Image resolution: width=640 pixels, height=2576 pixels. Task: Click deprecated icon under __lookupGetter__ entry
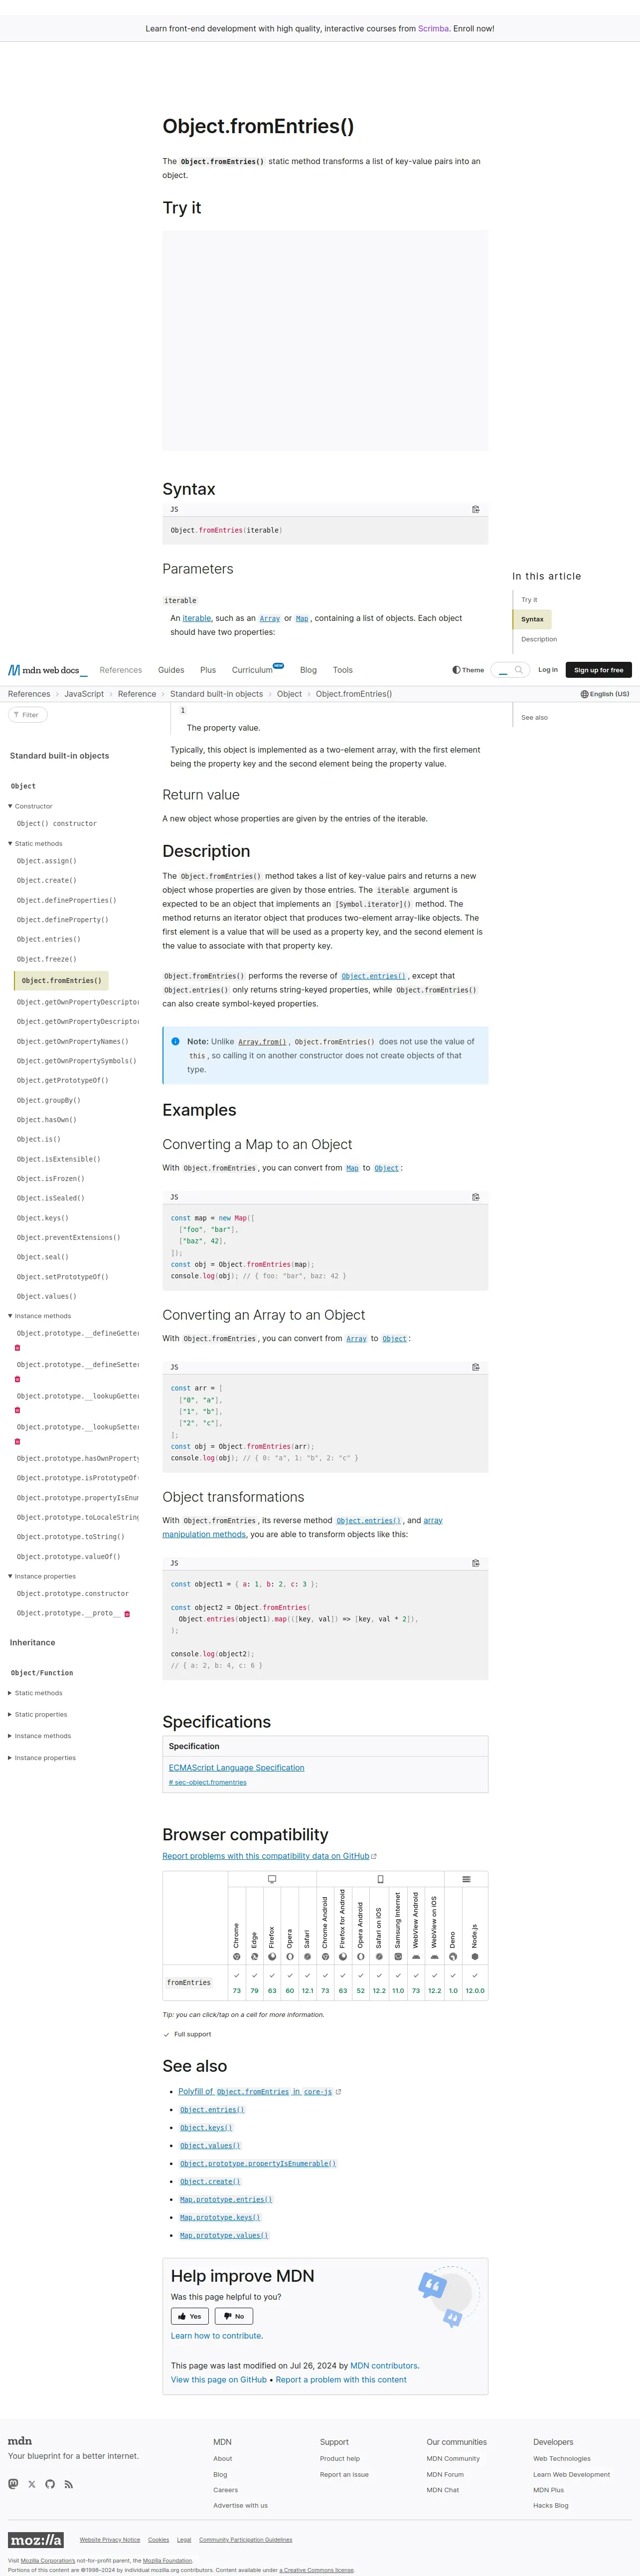(x=17, y=1410)
